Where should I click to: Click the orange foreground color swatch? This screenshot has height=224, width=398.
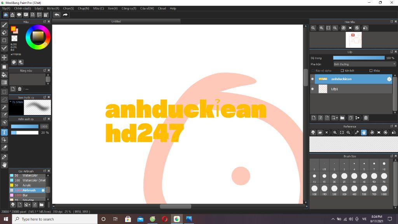[x=13, y=29]
